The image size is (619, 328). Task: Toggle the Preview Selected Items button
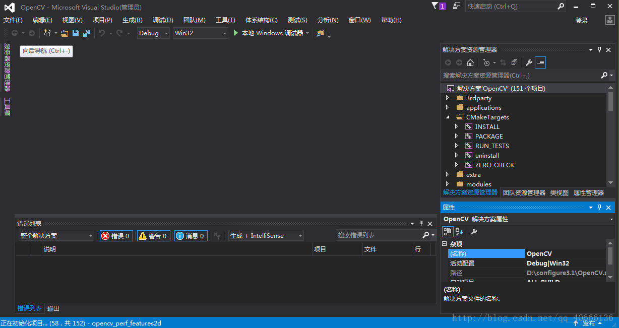click(540, 62)
